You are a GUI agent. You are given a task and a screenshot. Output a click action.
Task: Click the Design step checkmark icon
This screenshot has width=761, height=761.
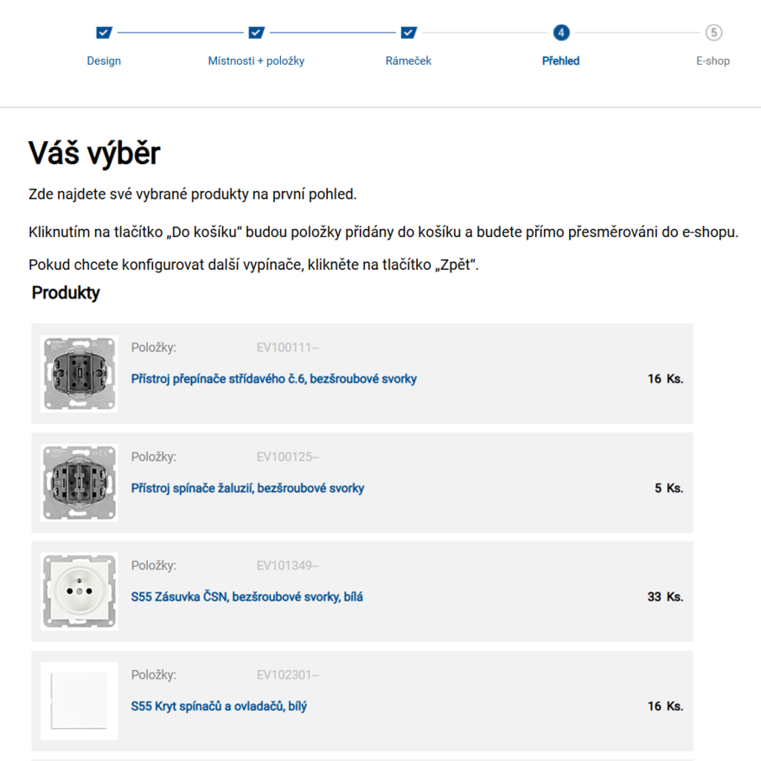pos(104,33)
